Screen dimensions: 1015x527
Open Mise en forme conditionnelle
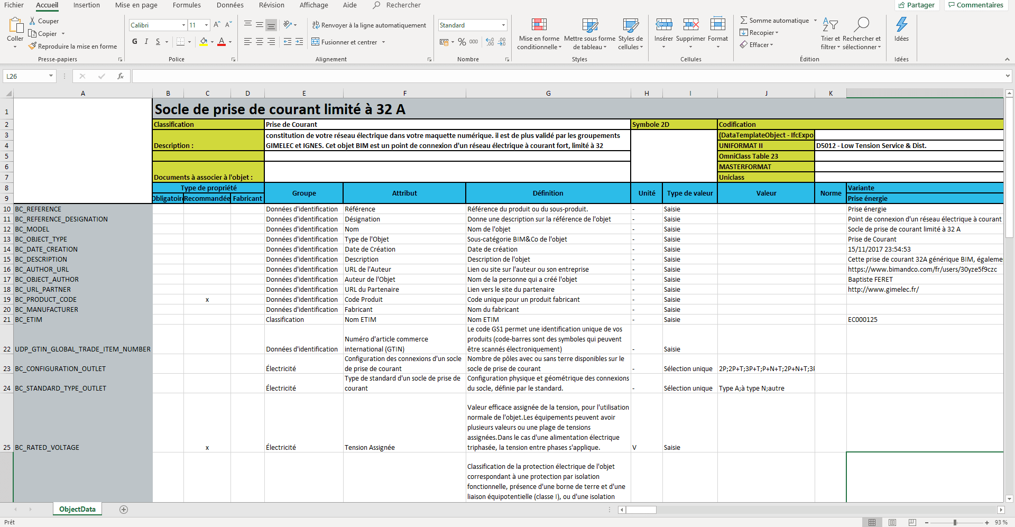pos(539,33)
